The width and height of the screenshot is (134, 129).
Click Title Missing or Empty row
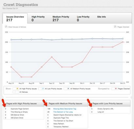coord(24,112)
